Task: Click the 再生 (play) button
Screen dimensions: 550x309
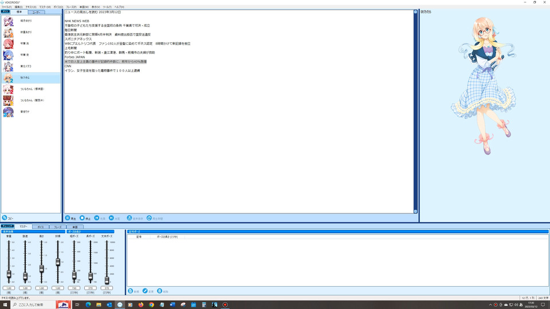Action: pyautogui.click(x=70, y=218)
